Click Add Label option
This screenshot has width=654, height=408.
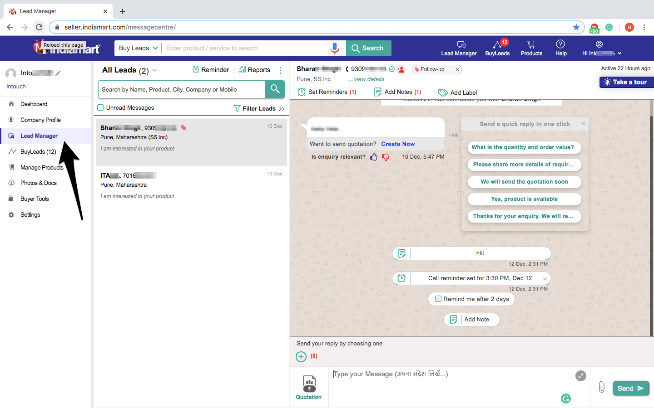(458, 92)
